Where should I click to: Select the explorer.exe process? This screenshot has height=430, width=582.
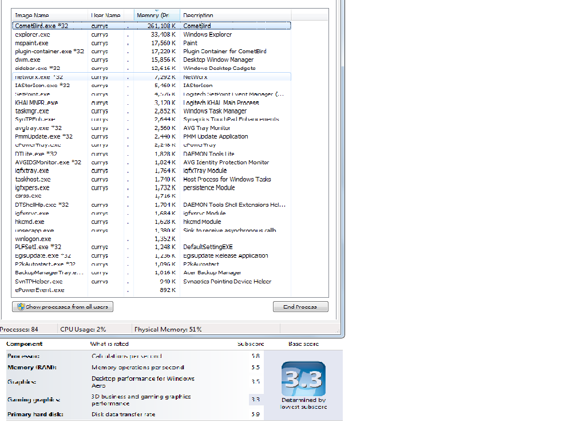152,34
